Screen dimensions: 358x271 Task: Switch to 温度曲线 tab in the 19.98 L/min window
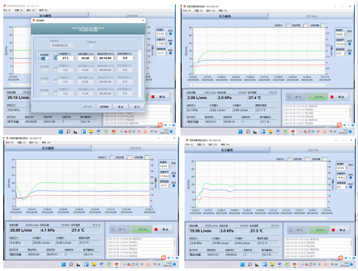coord(312,150)
